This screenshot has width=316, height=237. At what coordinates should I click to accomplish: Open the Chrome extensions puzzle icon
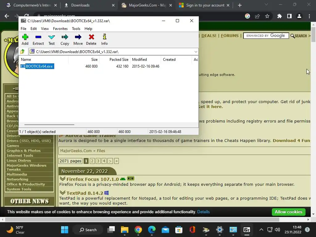point(279,16)
